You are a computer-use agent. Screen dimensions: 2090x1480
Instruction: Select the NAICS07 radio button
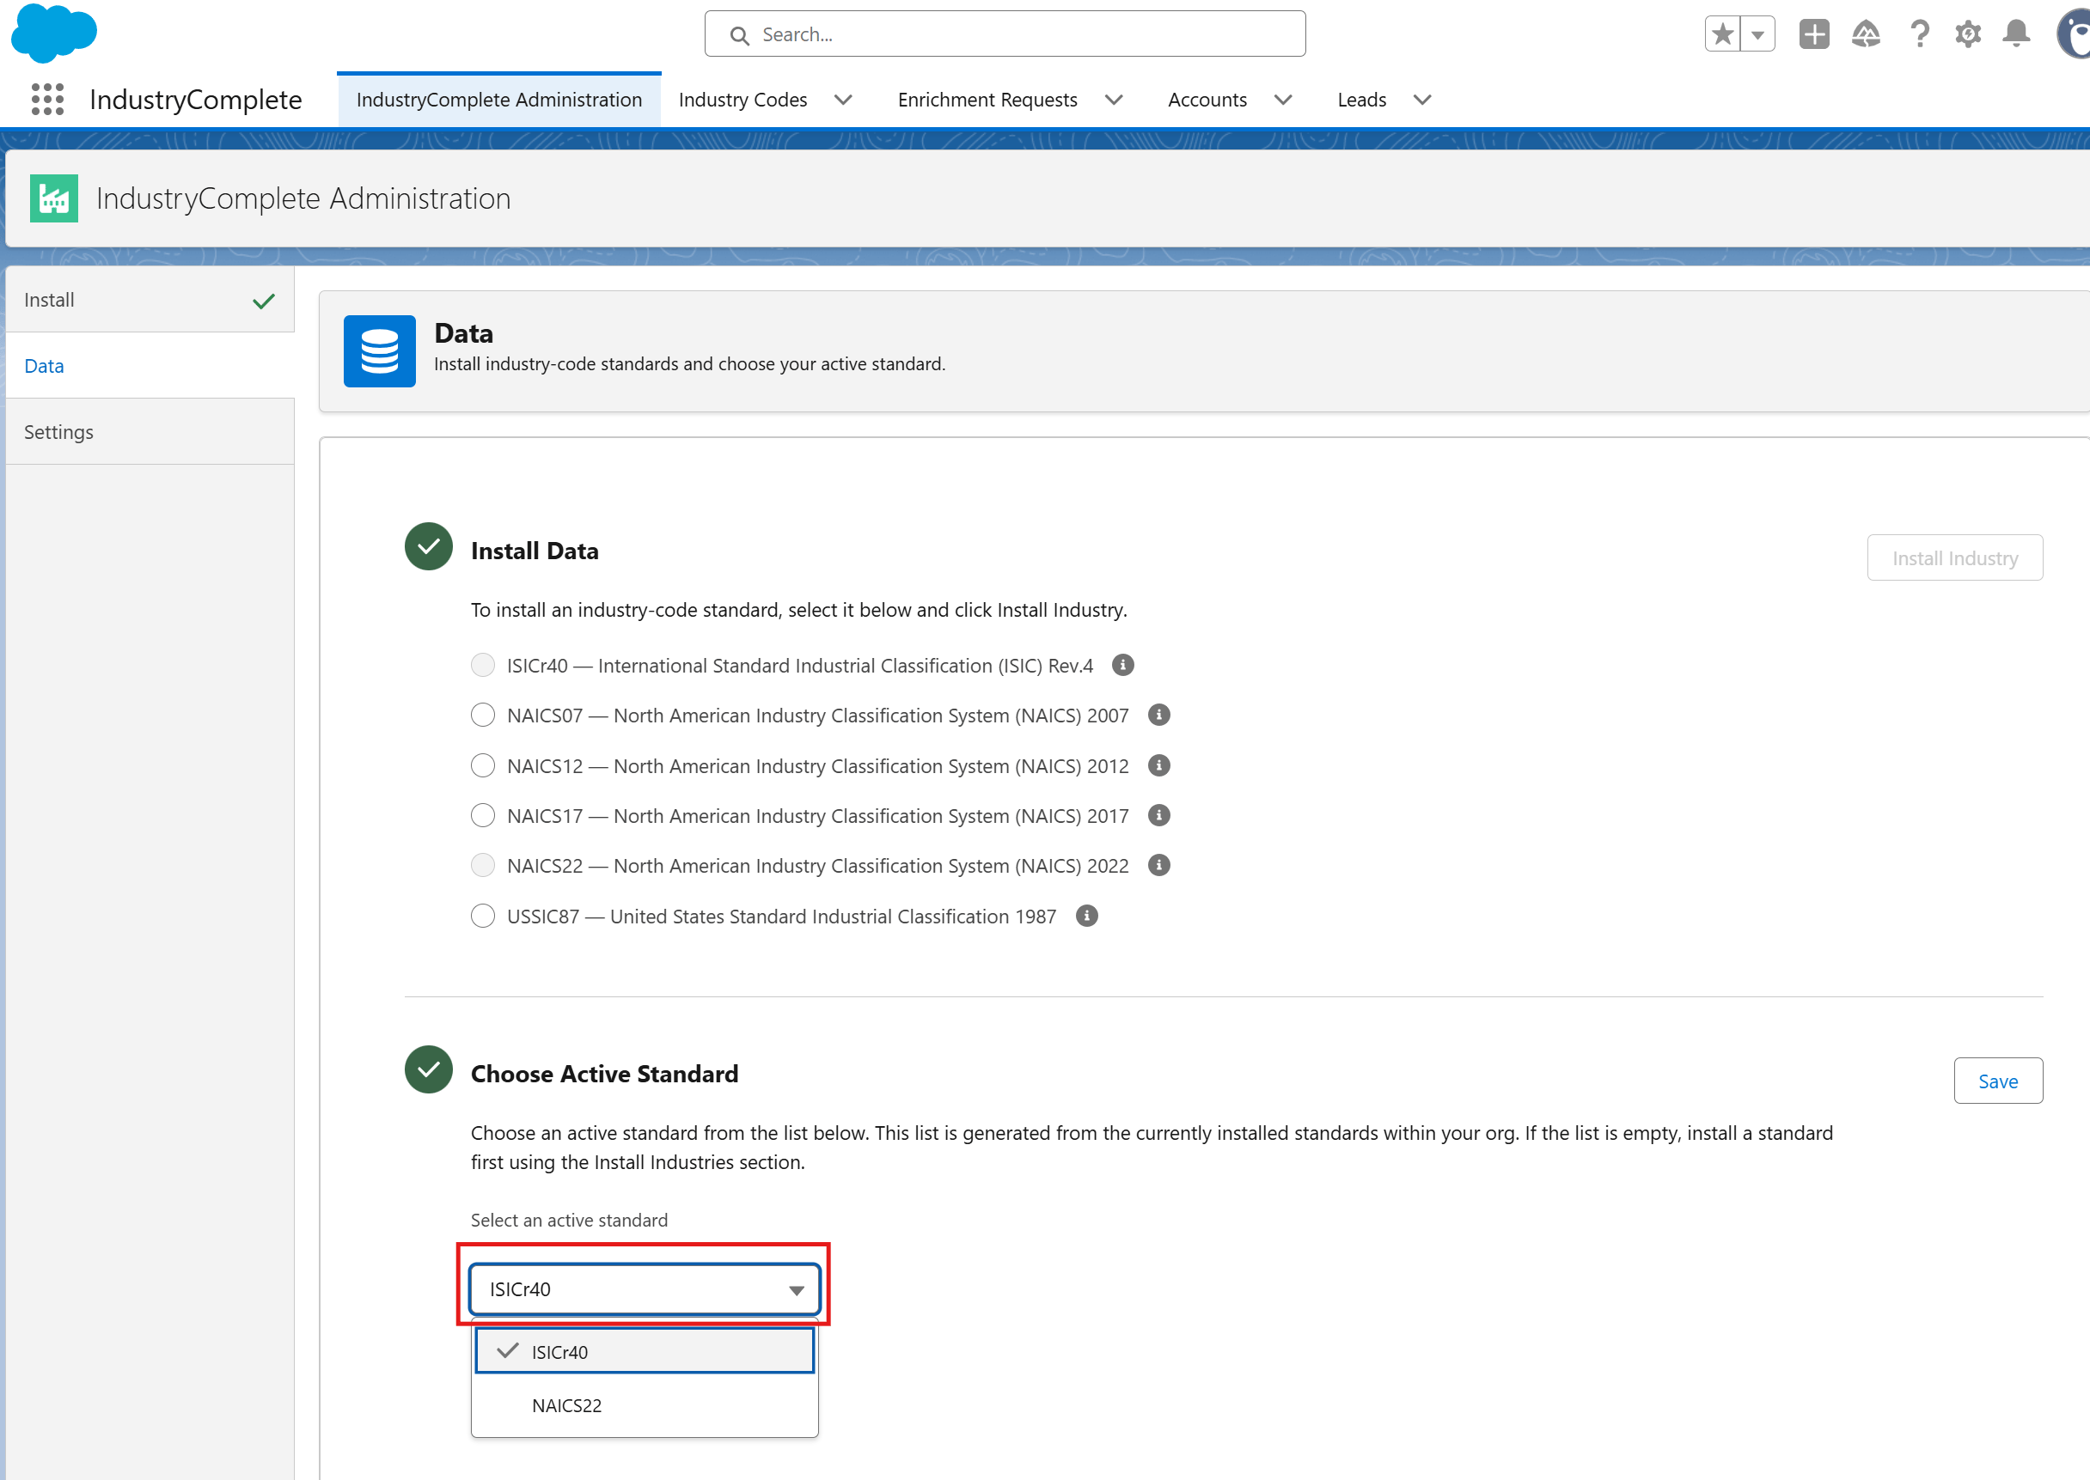(482, 716)
